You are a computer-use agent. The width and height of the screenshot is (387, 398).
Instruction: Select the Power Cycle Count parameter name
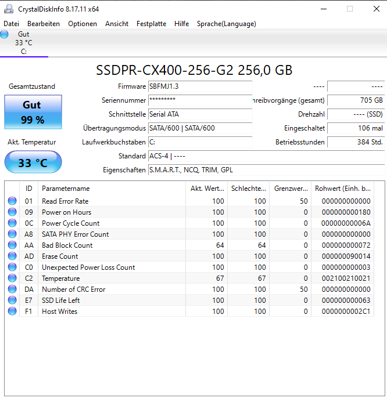point(70,223)
